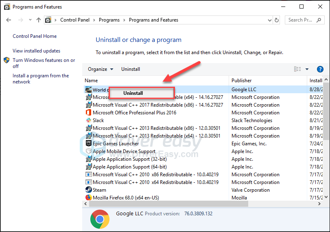The image size is (330, 232).
Task: Click the vertical scrollbar down arrow
Action: point(326,197)
